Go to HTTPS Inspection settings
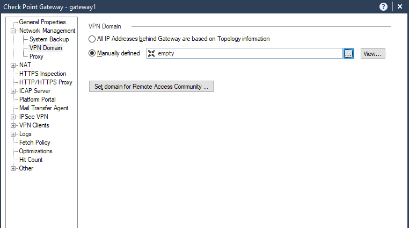 (x=42, y=74)
